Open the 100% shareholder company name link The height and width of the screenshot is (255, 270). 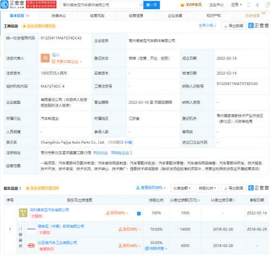point(49,210)
